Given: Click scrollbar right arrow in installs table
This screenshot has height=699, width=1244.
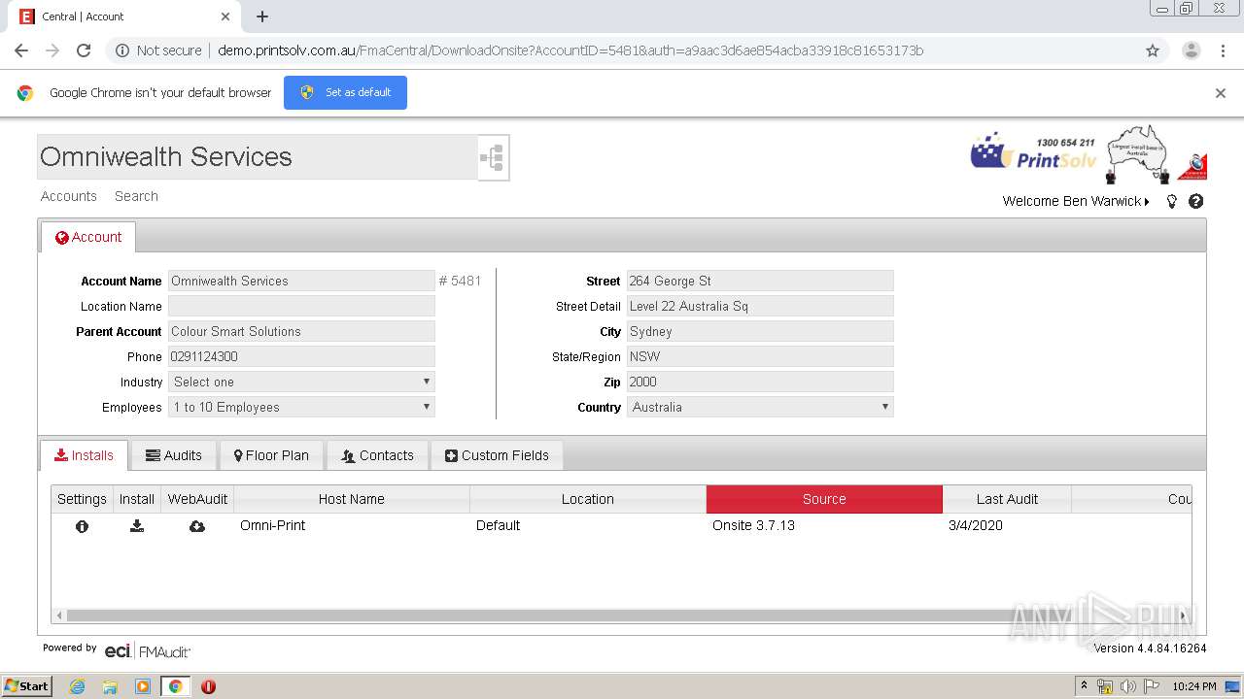Looking at the screenshot, I should [1183, 616].
